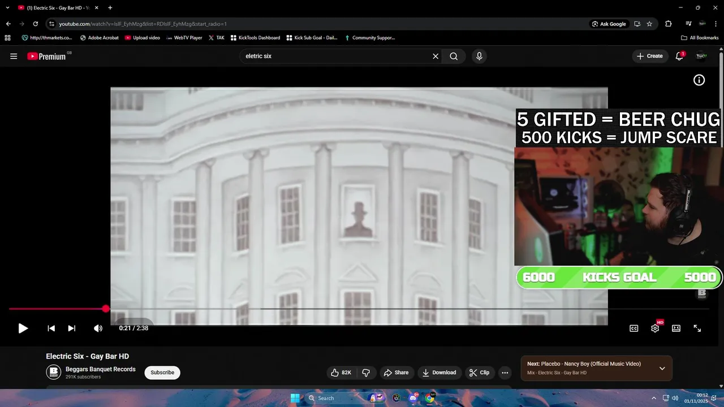This screenshot has height=407, width=724.
Task: Open the Upload video bookmark
Action: (x=143, y=38)
